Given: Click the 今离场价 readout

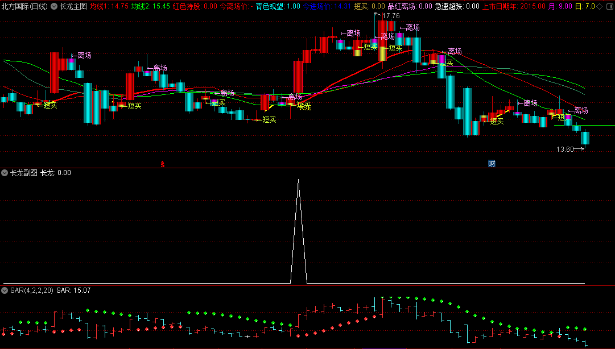Looking at the screenshot, I should (x=237, y=6).
